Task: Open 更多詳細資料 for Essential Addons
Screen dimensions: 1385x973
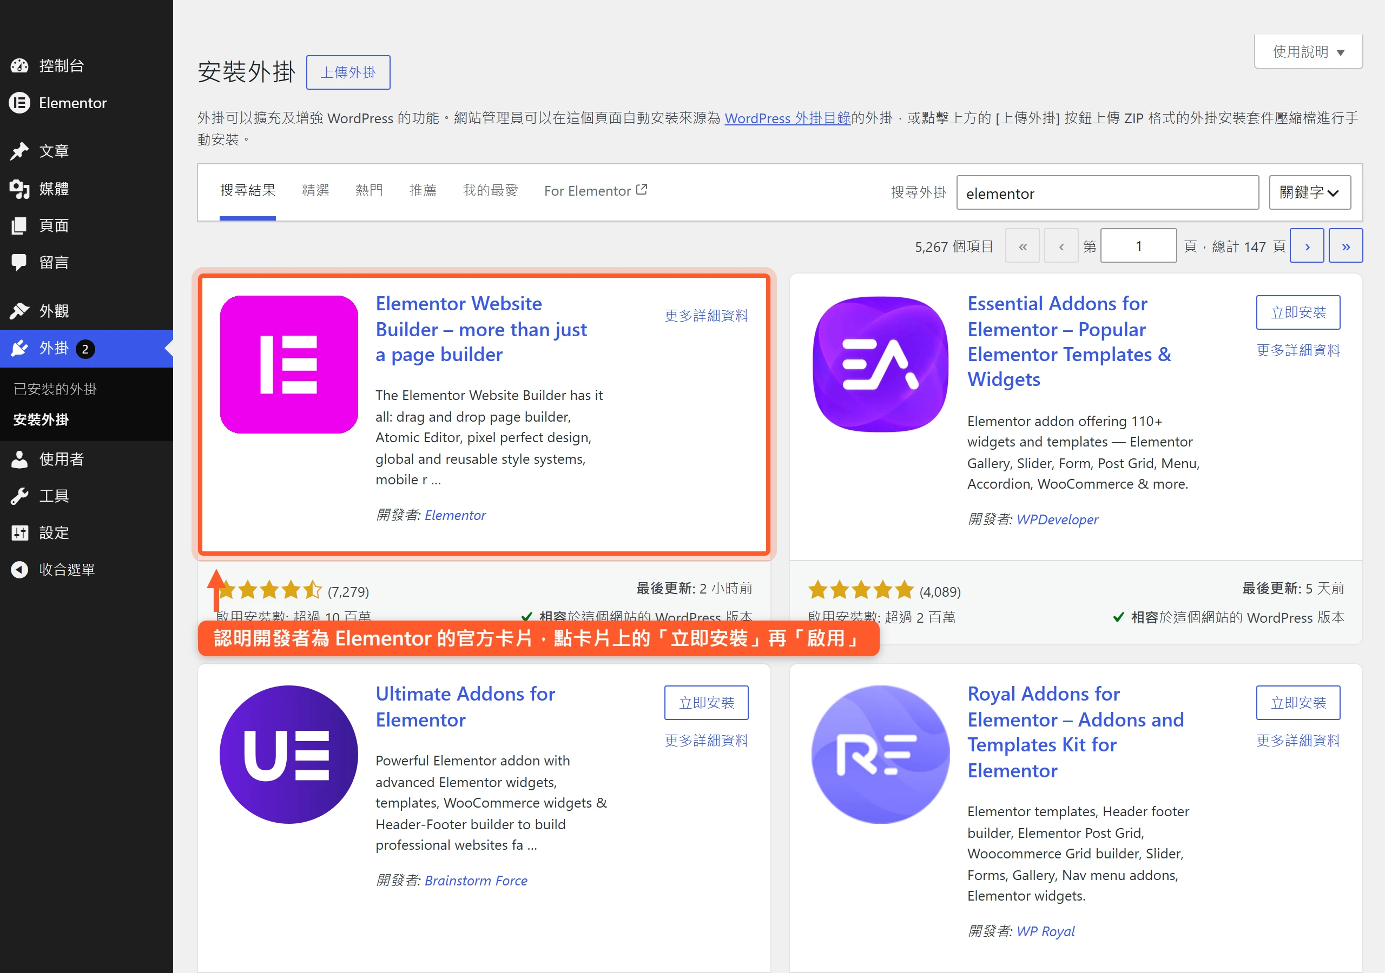Action: 1297,350
